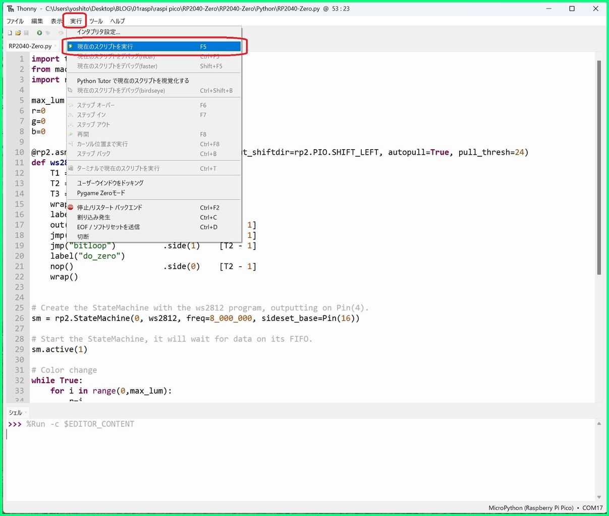This screenshot has height=516, width=609.
Task: Open the ヘルプ menu
Action: pos(118,21)
